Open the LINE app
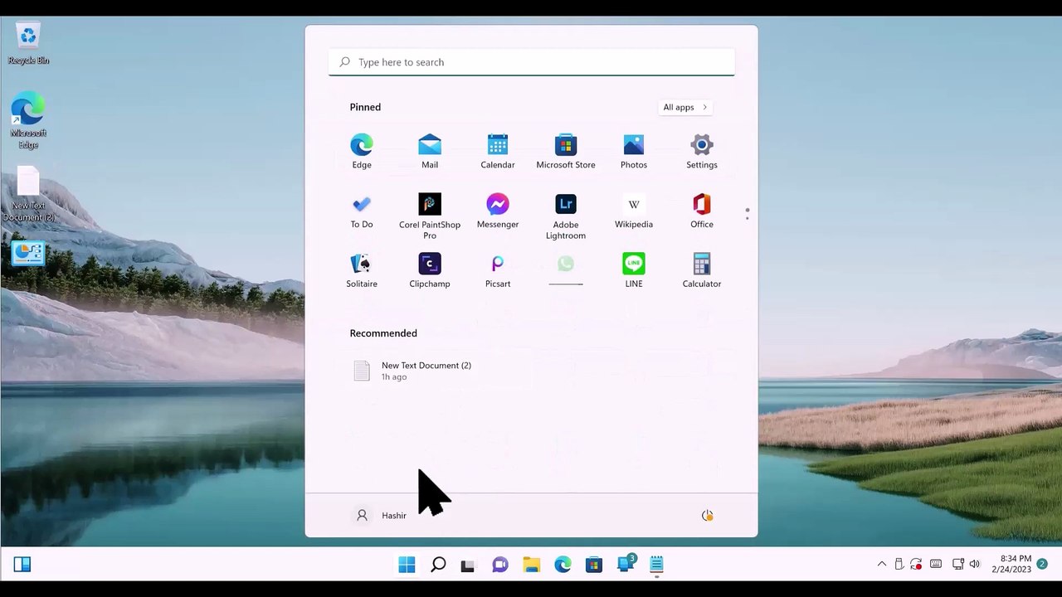1062x597 pixels. click(x=634, y=271)
